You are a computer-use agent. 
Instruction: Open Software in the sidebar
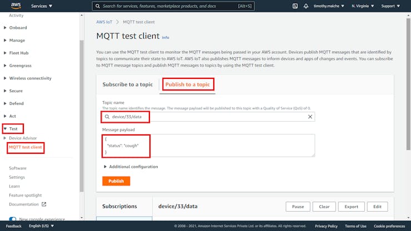[x=18, y=168]
